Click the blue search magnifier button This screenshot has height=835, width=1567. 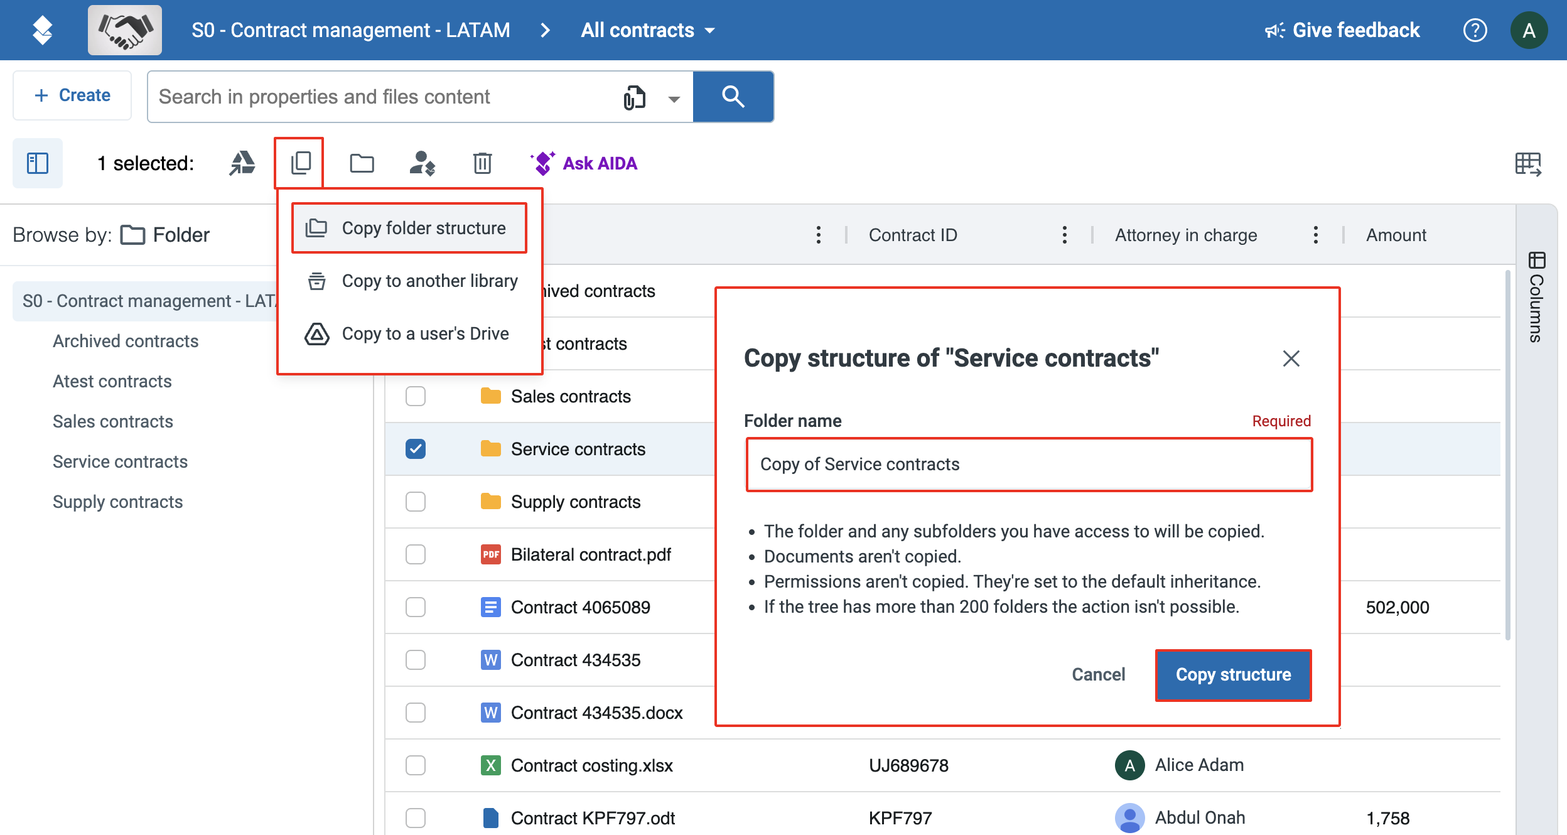[x=733, y=97]
